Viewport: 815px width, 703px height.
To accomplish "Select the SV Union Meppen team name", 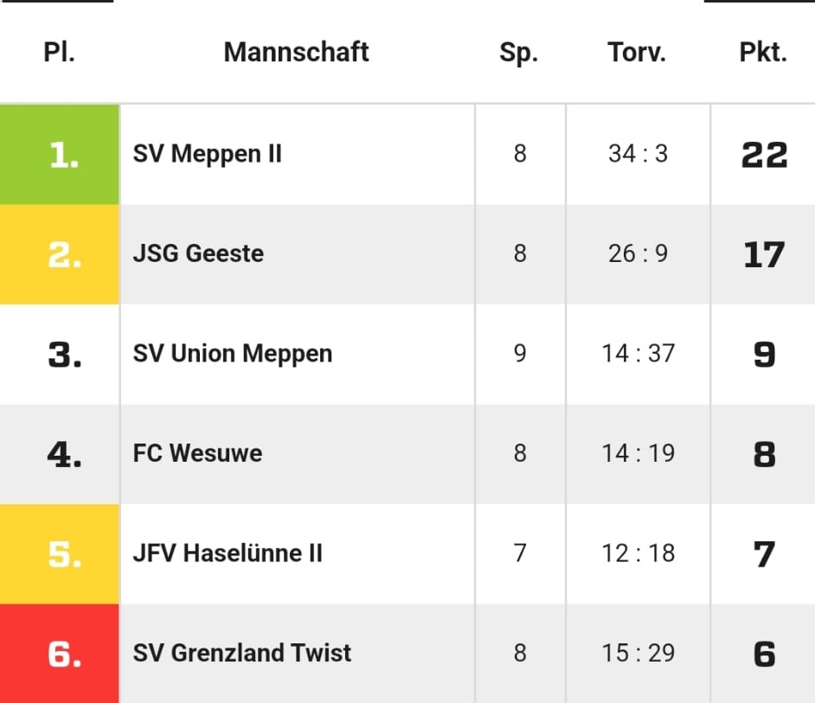I will (233, 354).
